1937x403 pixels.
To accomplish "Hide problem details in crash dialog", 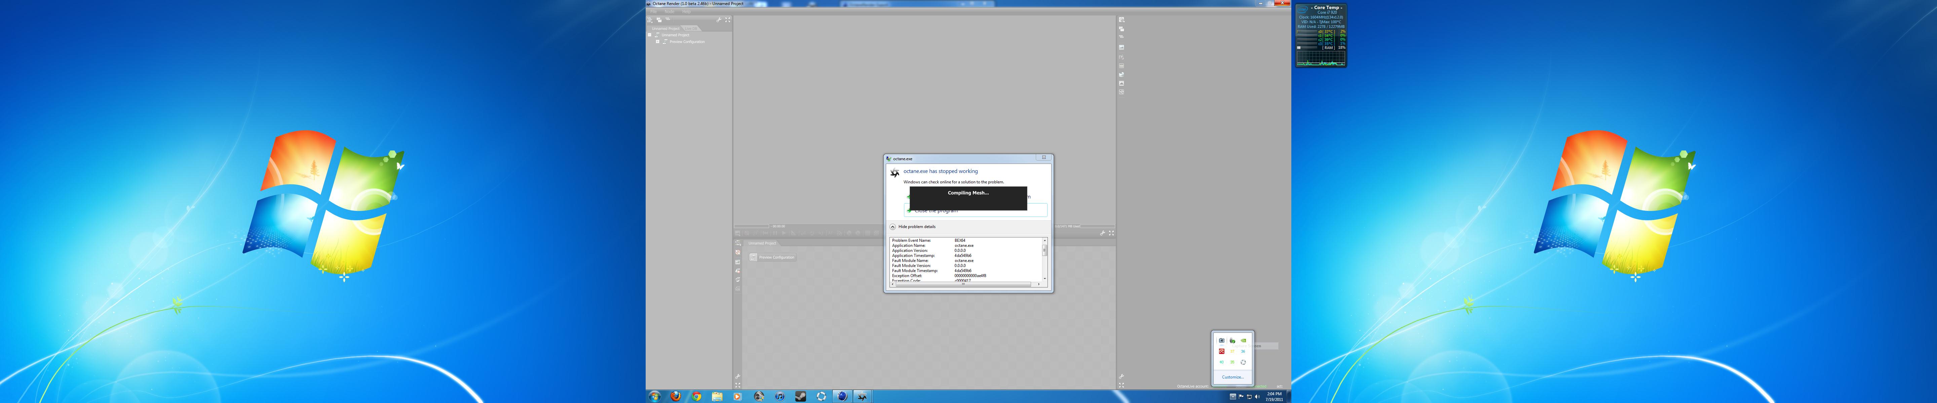I will click(892, 227).
